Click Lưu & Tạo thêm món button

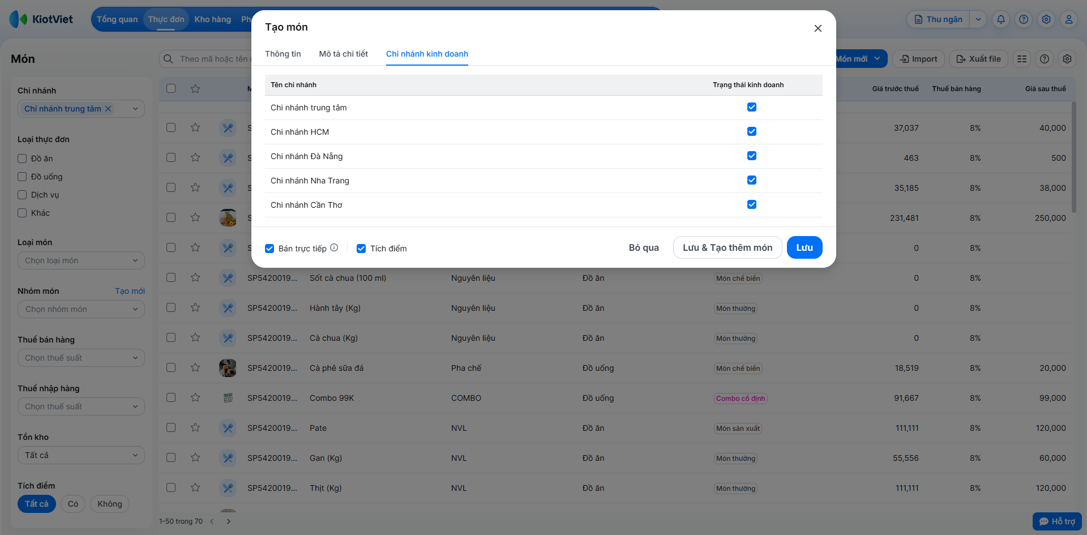click(727, 247)
